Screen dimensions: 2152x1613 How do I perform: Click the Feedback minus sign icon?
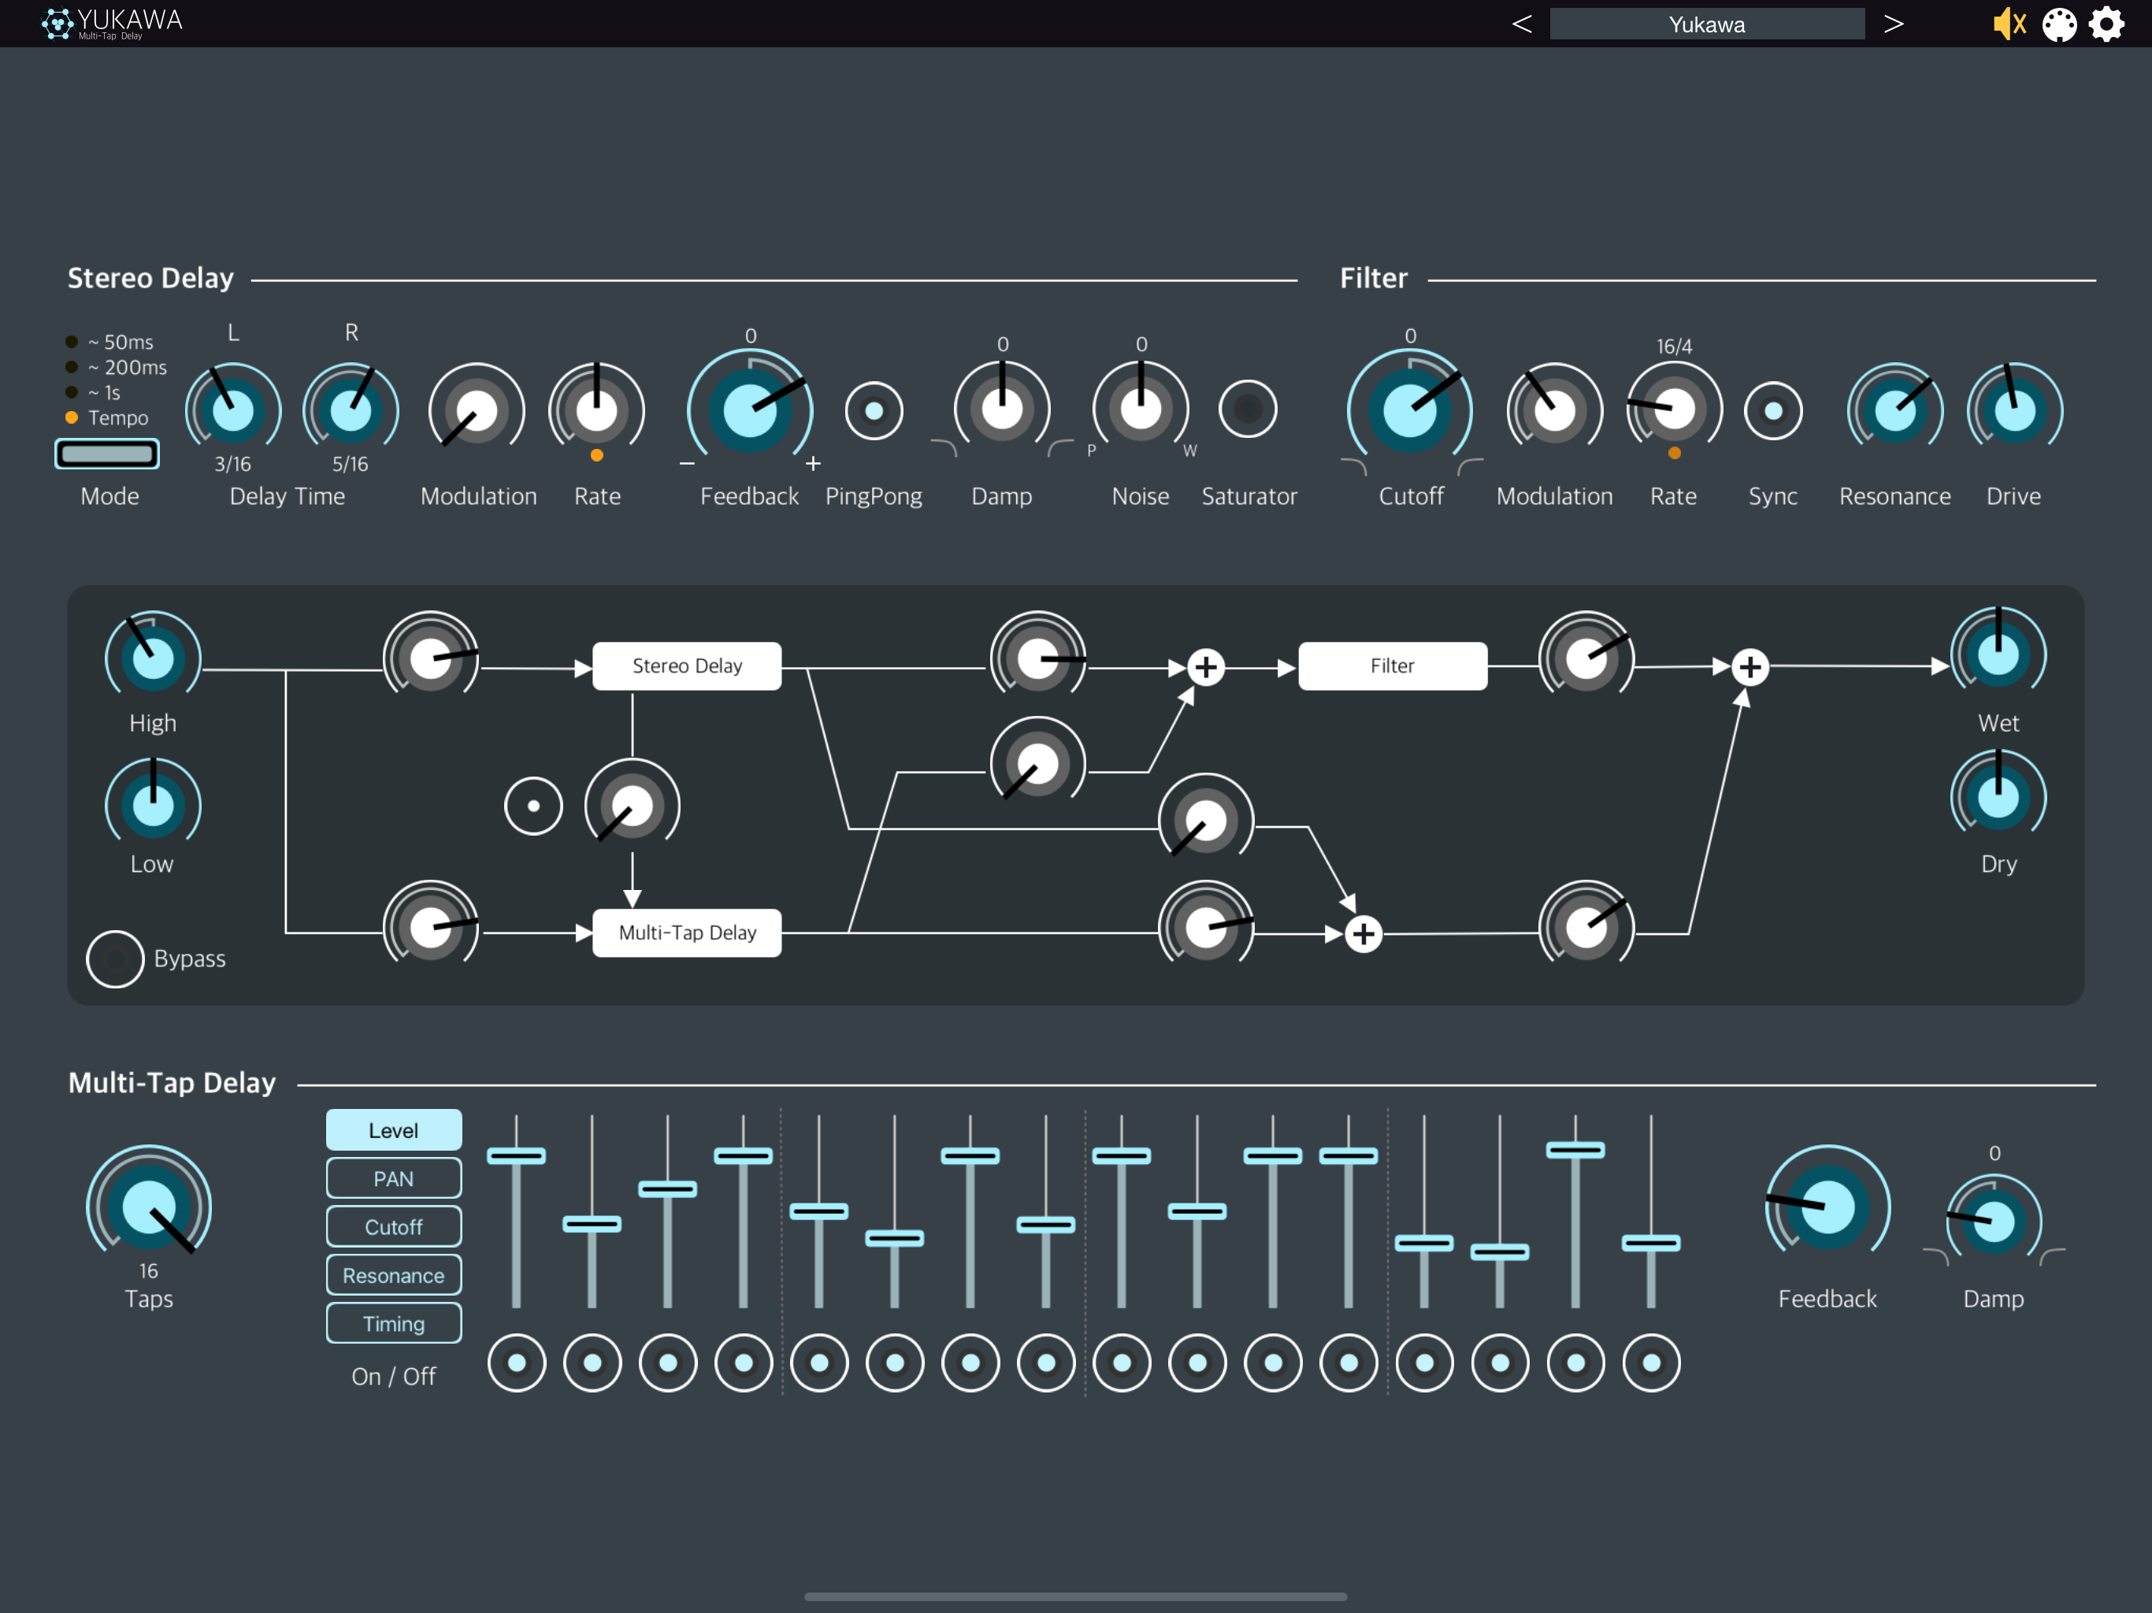point(687,464)
